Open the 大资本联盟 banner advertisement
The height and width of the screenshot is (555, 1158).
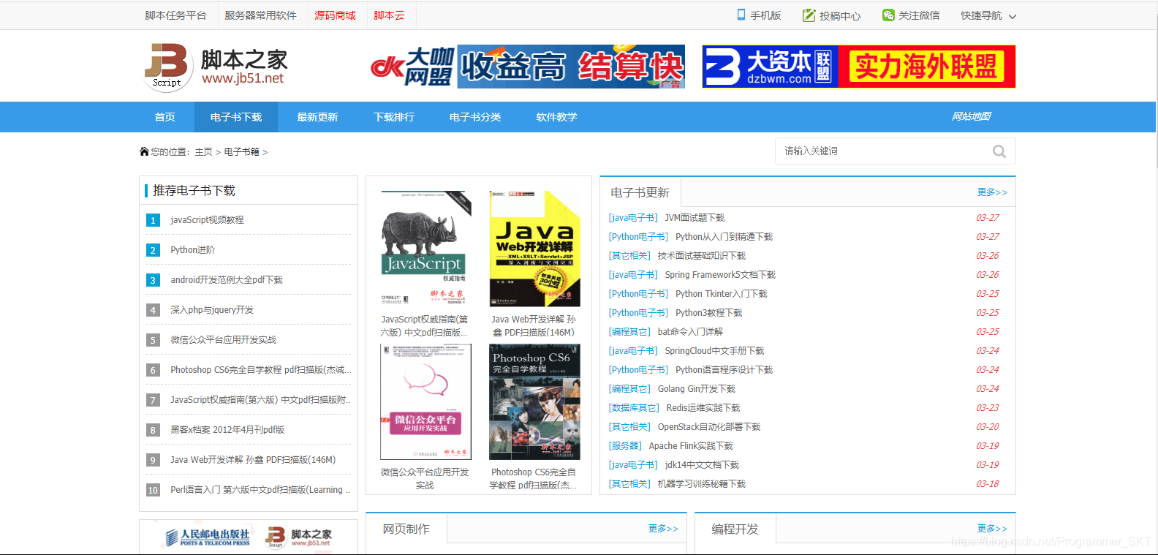(x=859, y=67)
